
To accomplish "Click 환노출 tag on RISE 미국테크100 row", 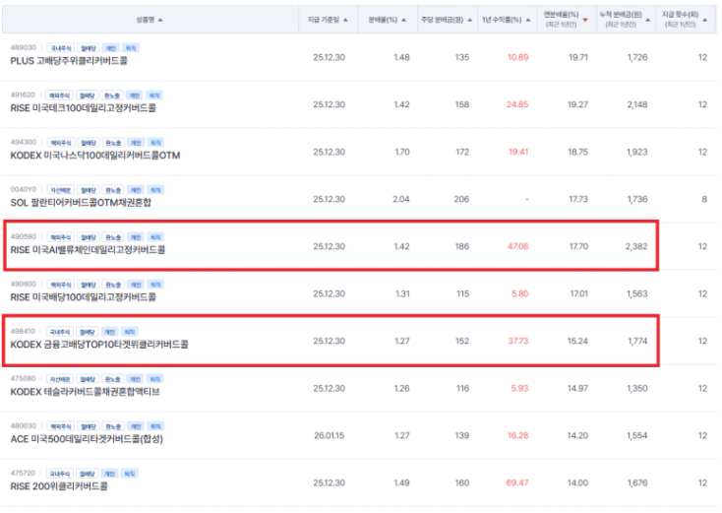I will pos(112,96).
